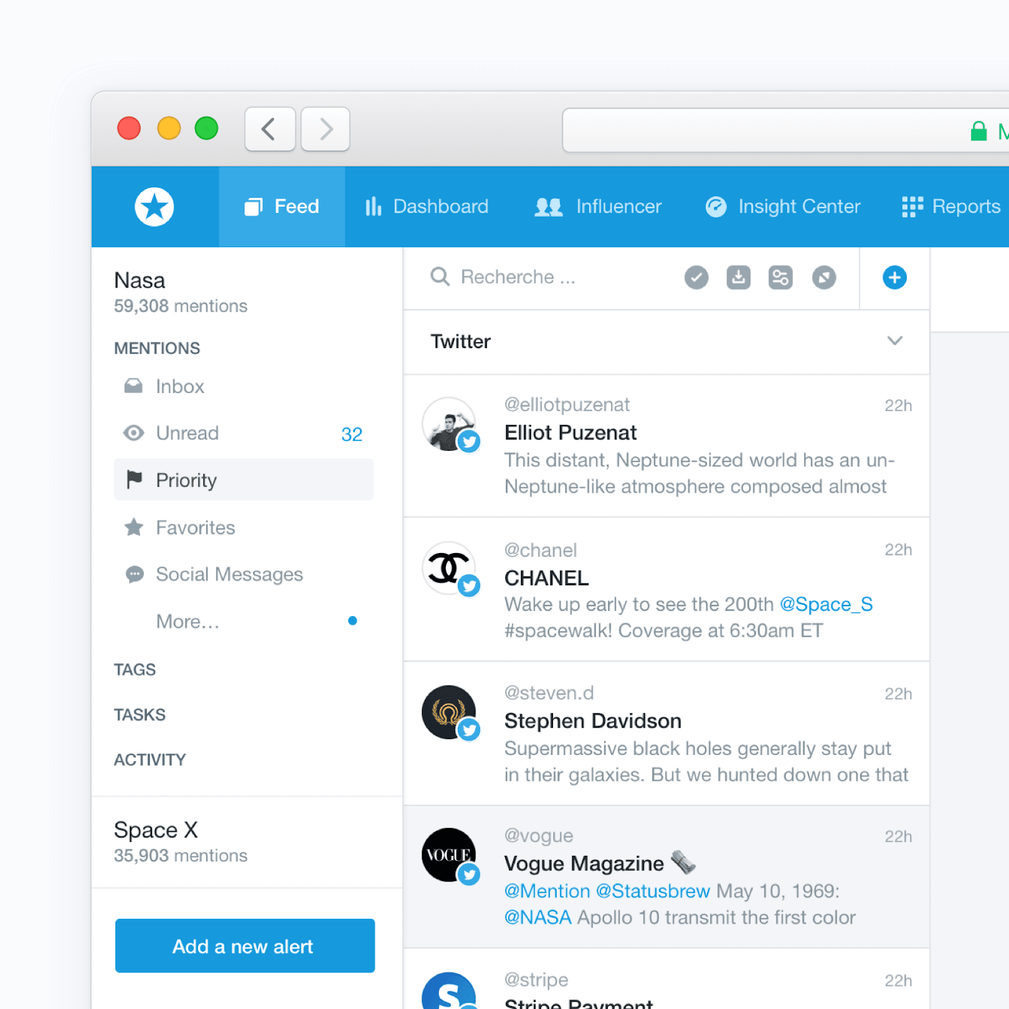Open the Influencer tab
The width and height of the screenshot is (1009, 1009).
(598, 207)
